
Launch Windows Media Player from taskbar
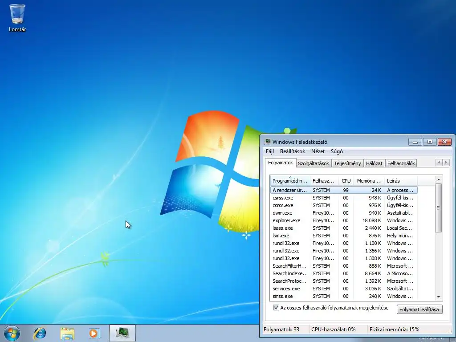pos(94,333)
